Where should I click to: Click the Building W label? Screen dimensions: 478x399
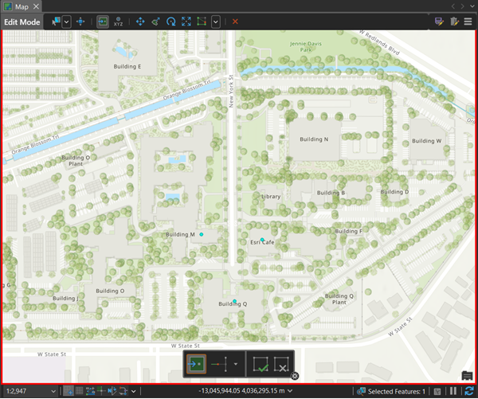(426, 141)
